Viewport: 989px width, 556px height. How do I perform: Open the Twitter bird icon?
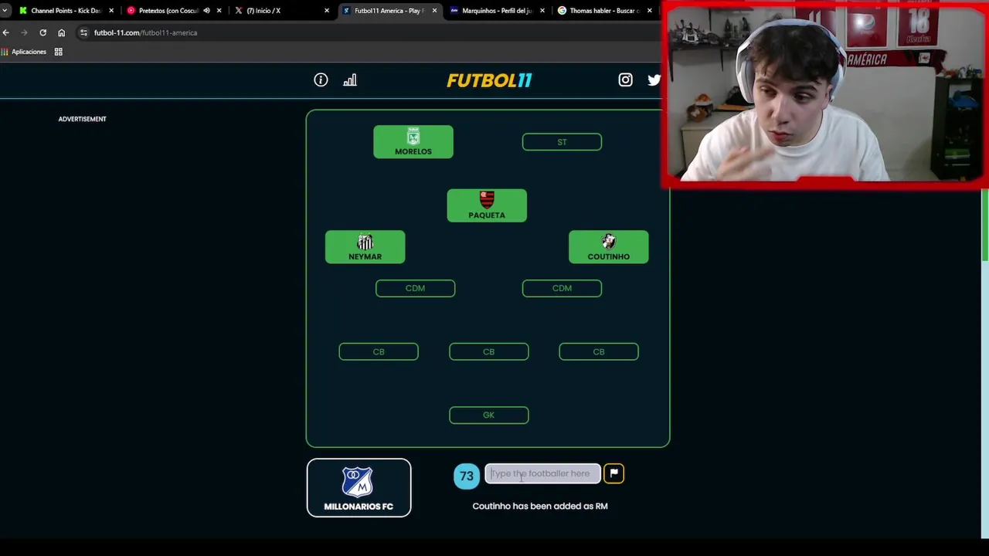point(654,80)
